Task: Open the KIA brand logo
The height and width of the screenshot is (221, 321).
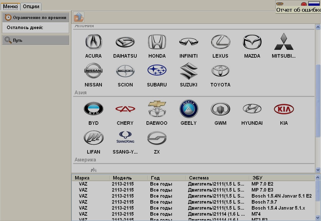Action: (284, 109)
